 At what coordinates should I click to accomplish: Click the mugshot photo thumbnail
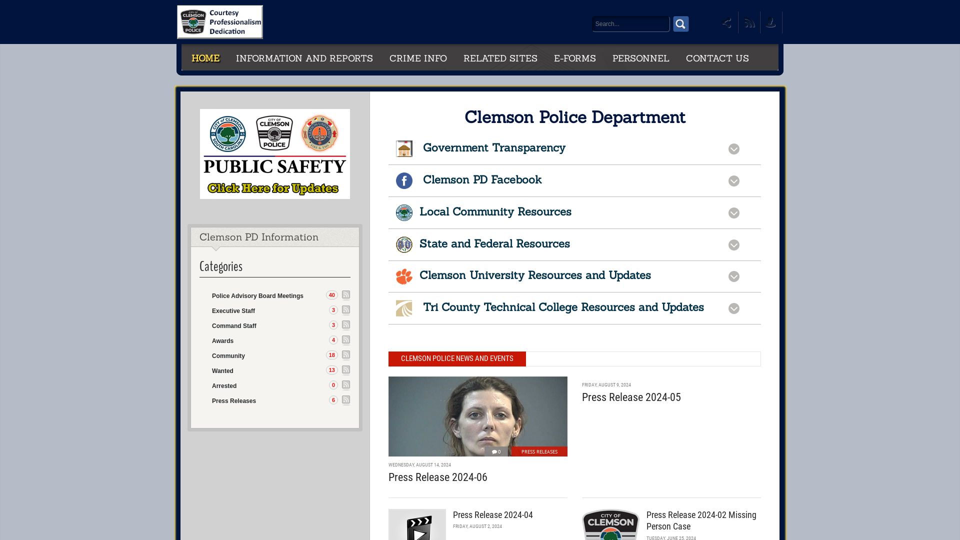point(477,416)
